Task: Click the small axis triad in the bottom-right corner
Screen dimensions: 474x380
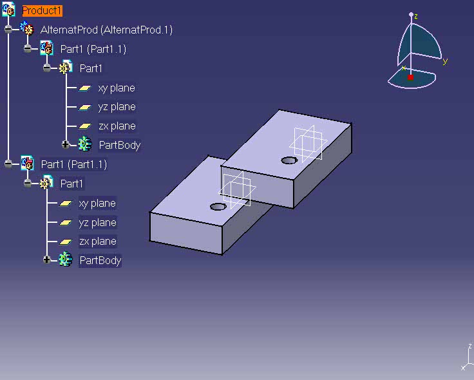Action: [x=468, y=357]
